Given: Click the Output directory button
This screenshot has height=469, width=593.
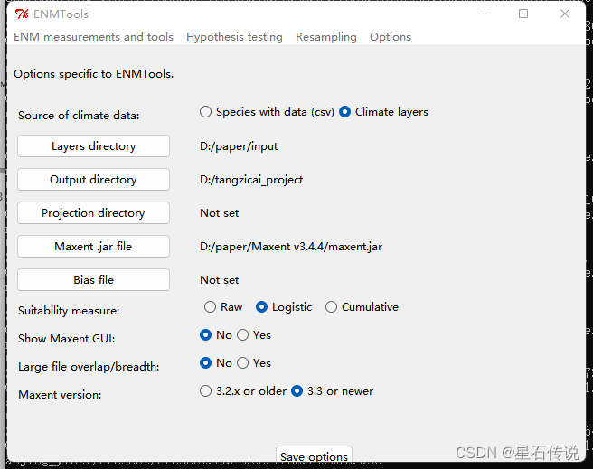Looking at the screenshot, I should click(x=93, y=180).
